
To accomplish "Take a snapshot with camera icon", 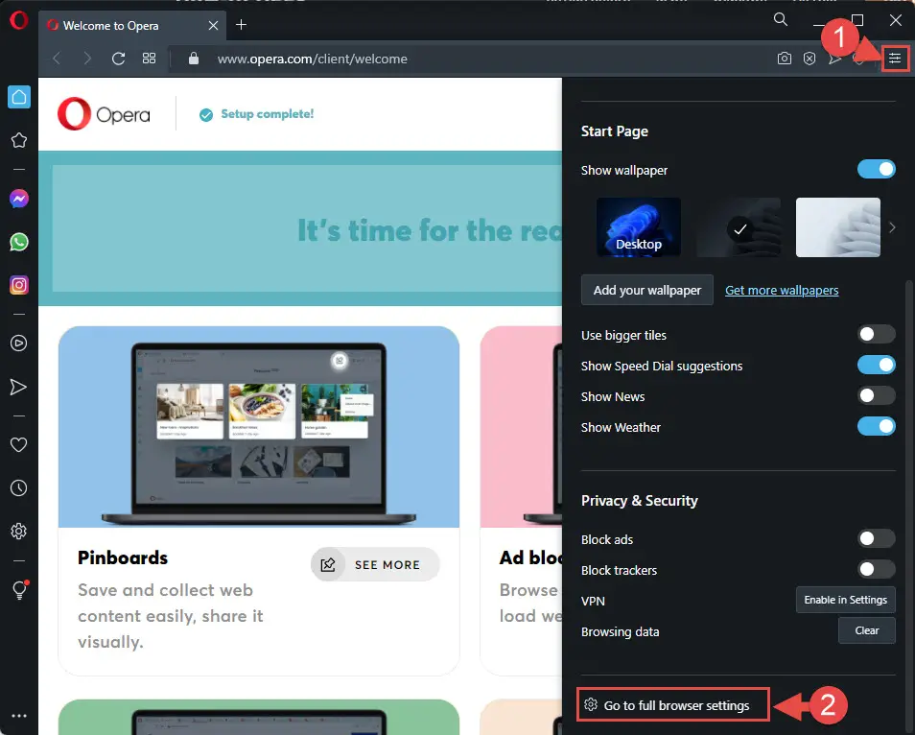I will 785,59.
